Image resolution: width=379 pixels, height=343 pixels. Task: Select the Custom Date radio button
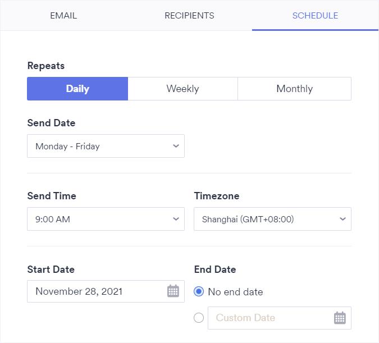coord(199,318)
